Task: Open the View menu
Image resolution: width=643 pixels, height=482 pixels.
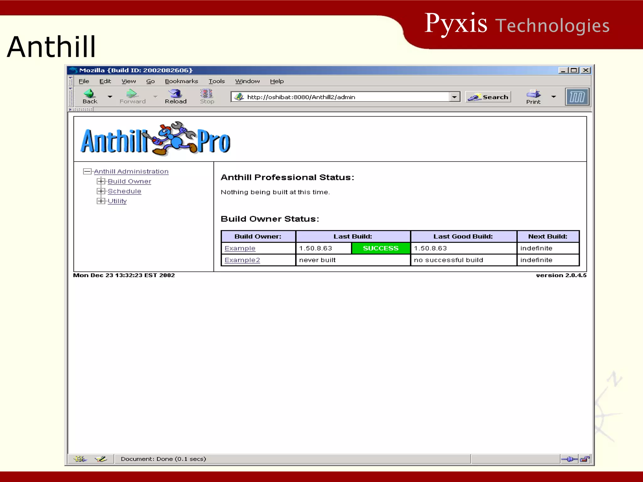Action: point(129,81)
